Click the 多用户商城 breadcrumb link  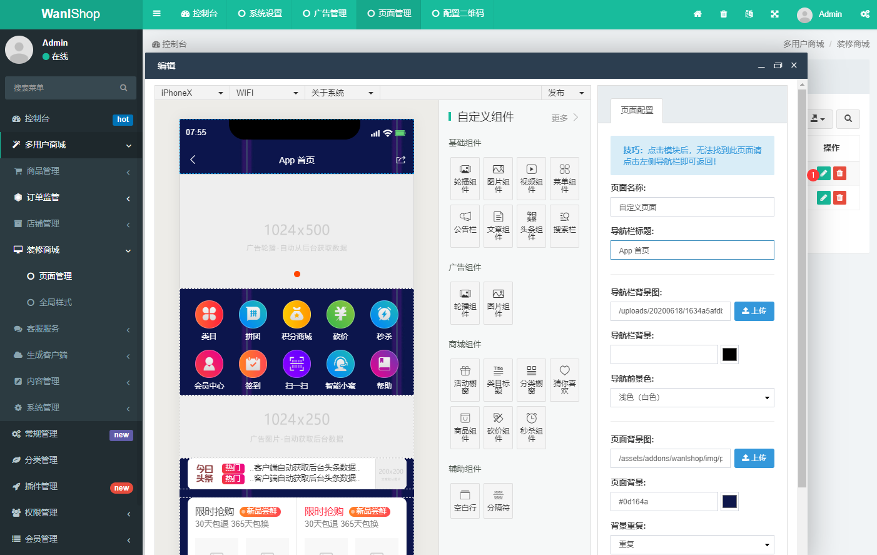tap(803, 44)
